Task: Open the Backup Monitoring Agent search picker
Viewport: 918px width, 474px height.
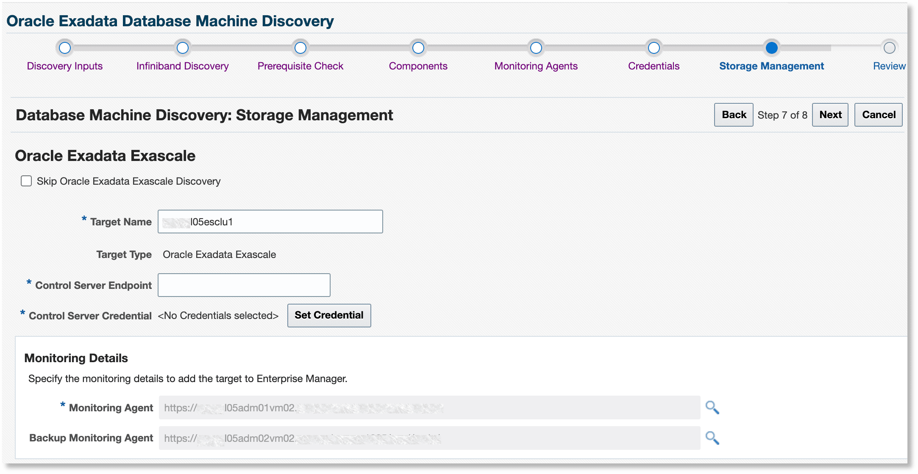Action: 712,438
